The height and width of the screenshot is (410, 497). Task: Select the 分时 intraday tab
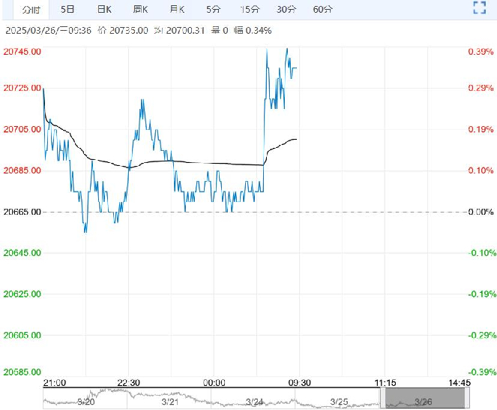pos(31,10)
